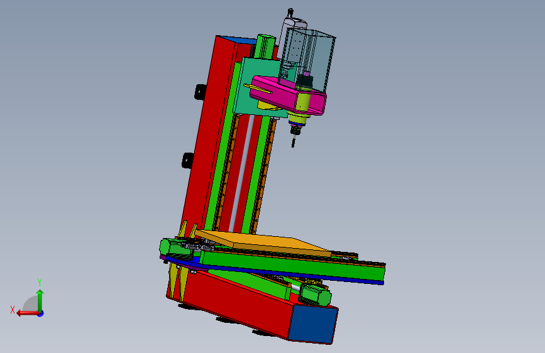Screen dimensions: 545x353
Task: Select the green stepper motor on table axis left end
Action: click(x=176, y=249)
